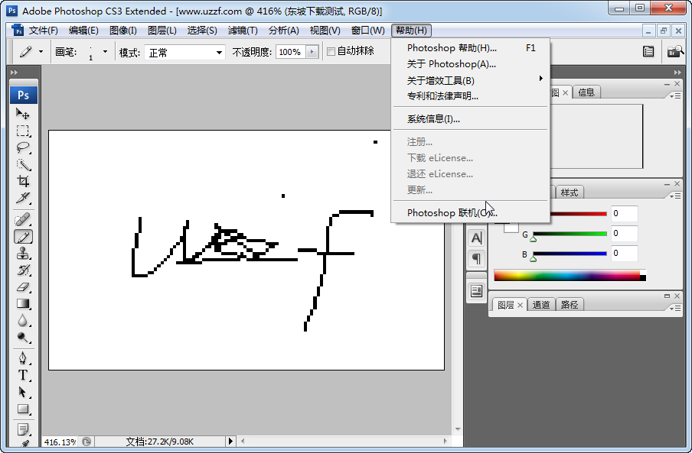Screen dimensions: 692x453
Task: Select the Move tool
Action: point(23,114)
